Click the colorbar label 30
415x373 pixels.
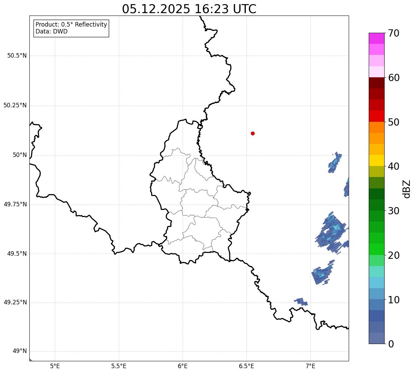(394, 211)
